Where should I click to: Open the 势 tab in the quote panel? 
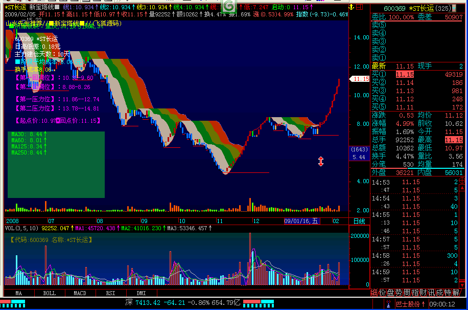(x=399, y=293)
